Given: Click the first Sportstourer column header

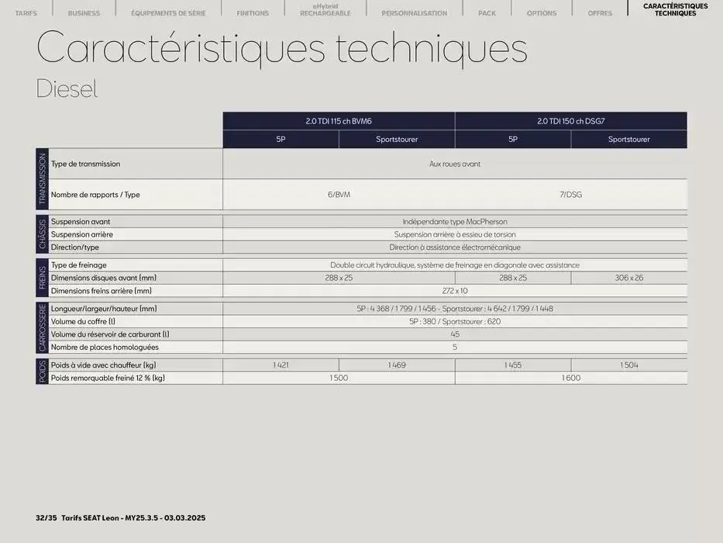Looking at the screenshot, I should pyautogui.click(x=396, y=139).
